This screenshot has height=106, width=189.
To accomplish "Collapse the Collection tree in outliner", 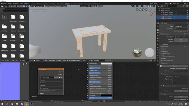I will [x=159, y=11].
